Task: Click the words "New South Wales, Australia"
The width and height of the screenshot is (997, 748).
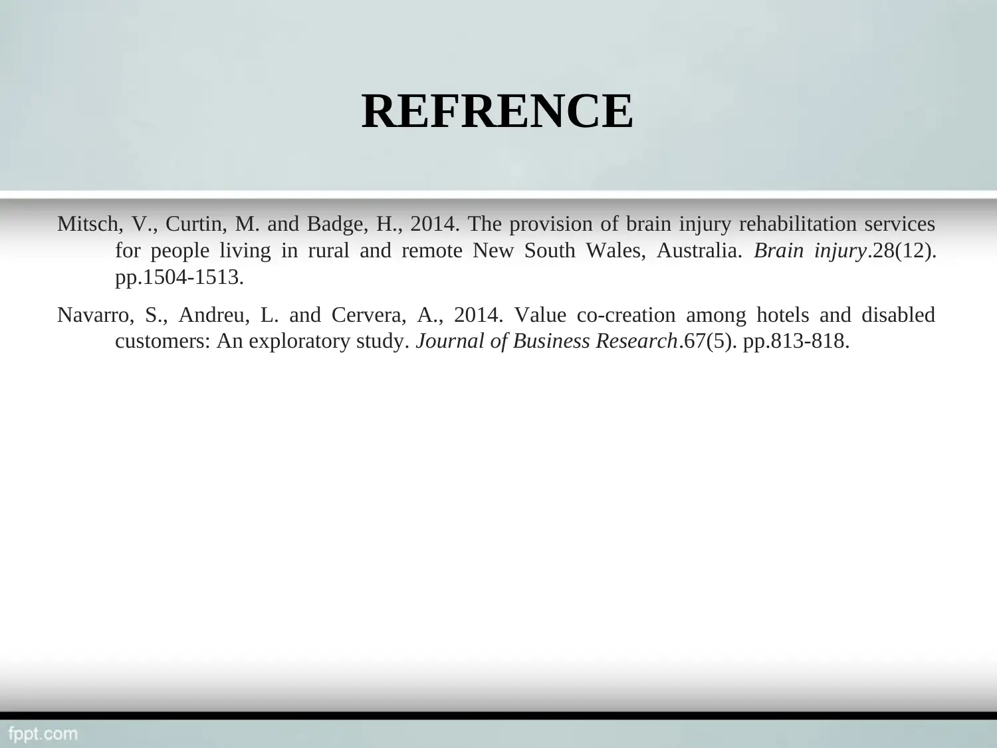Action: pyautogui.click(x=607, y=251)
